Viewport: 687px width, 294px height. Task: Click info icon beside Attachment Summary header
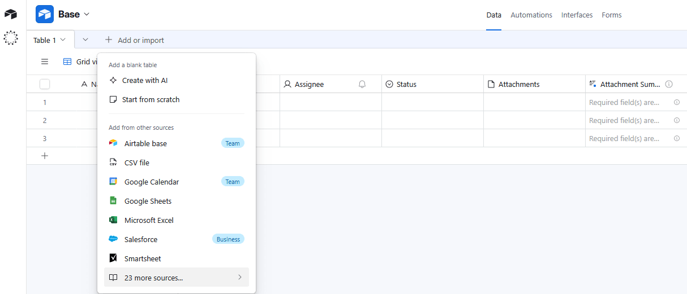(x=669, y=84)
